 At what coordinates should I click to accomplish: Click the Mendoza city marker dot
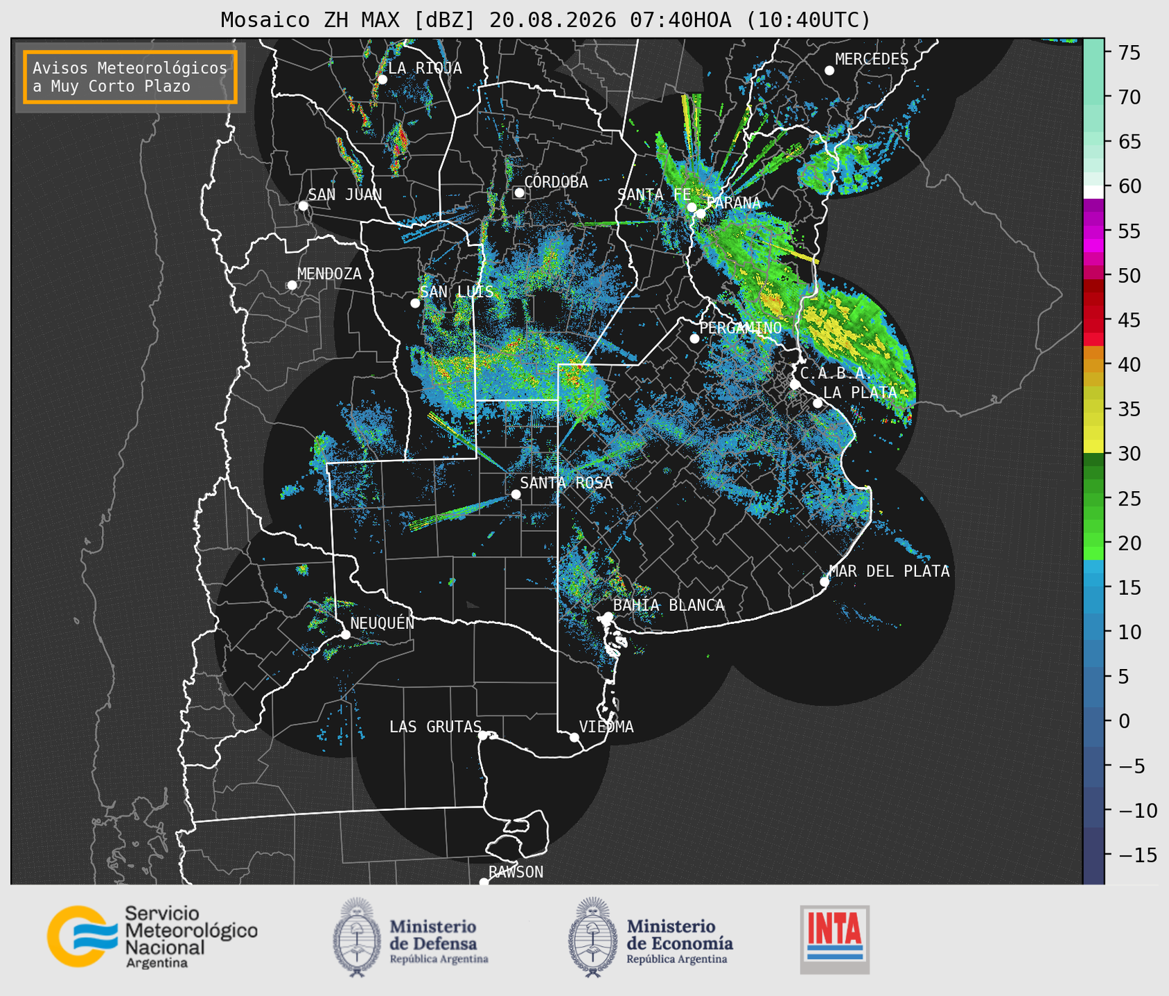pos(292,285)
